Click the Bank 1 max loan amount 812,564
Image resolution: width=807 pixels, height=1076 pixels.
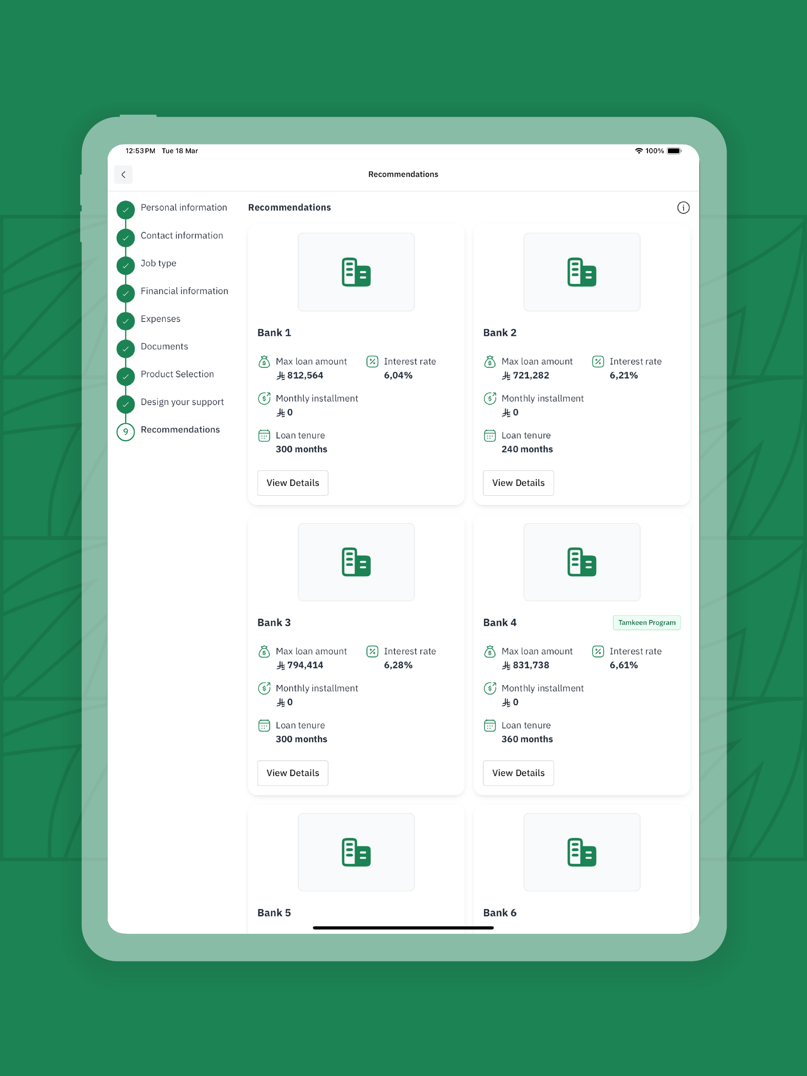tap(300, 375)
